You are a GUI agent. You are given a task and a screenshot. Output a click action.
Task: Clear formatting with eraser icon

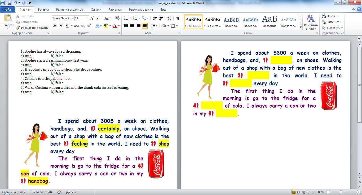(117, 18)
